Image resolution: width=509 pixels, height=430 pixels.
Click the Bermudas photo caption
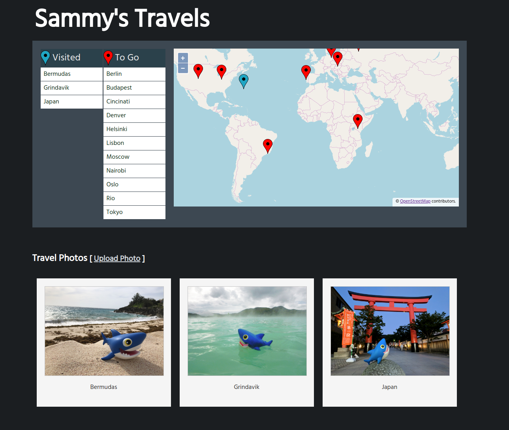(104, 387)
